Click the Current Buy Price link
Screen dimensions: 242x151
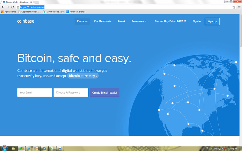point(170,21)
